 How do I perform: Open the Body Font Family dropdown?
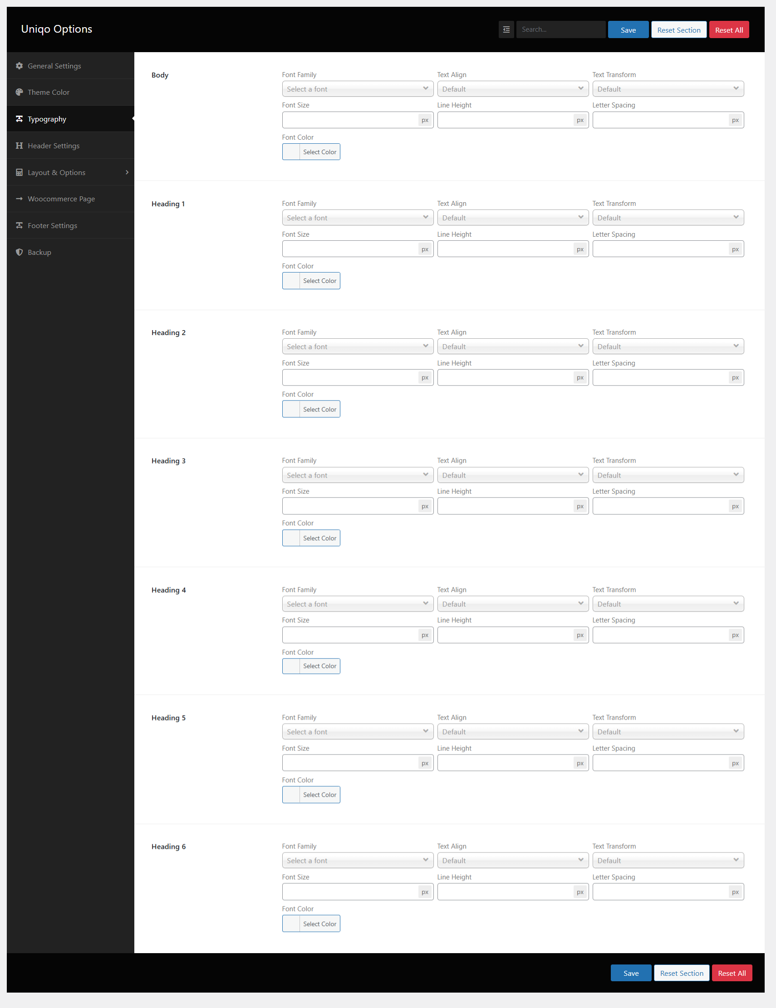pos(358,89)
